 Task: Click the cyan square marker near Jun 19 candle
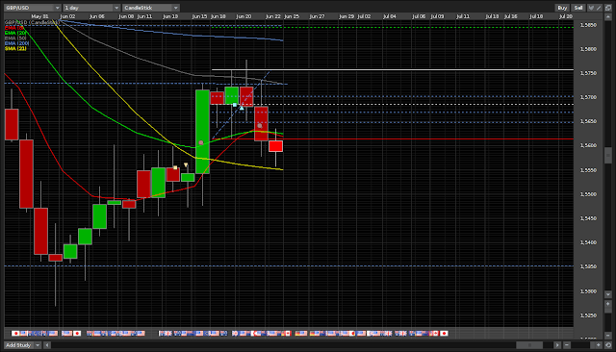click(x=235, y=105)
